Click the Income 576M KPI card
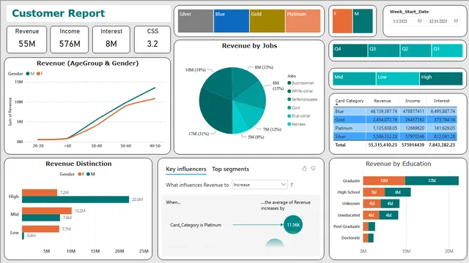The width and height of the screenshot is (469, 263). pos(70,39)
